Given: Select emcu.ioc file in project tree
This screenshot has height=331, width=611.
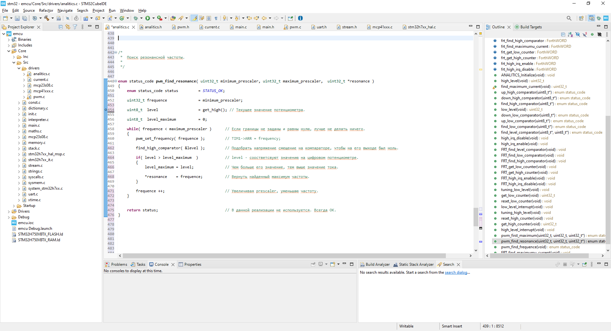Looking at the screenshot, I should 26,223.
